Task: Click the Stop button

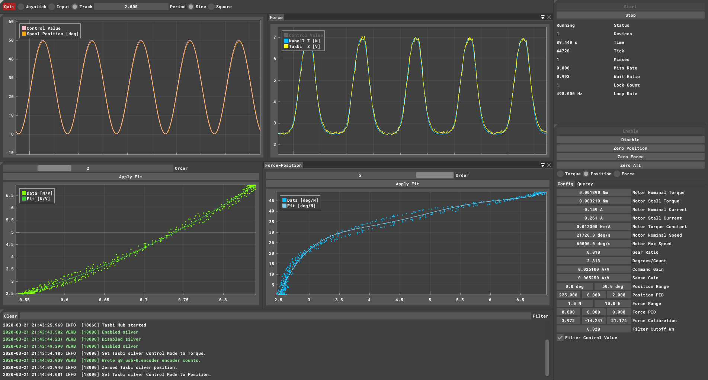Action: pos(630,15)
